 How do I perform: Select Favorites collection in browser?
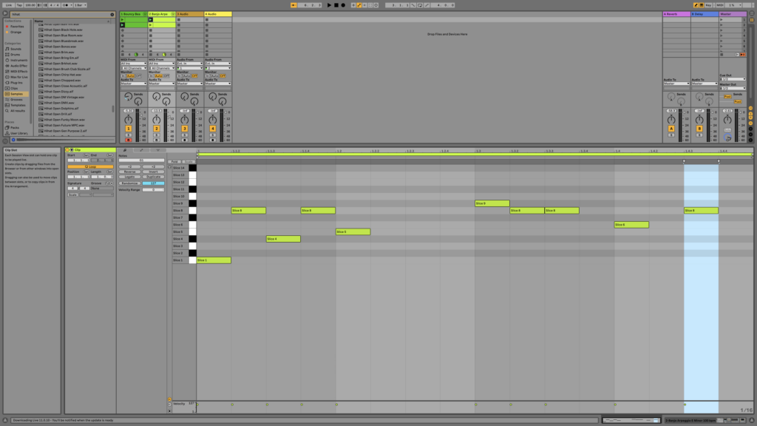tap(17, 27)
